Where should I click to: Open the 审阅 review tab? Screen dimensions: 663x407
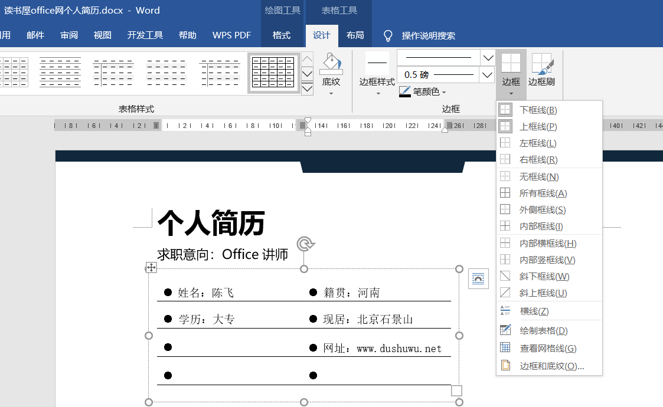point(69,35)
